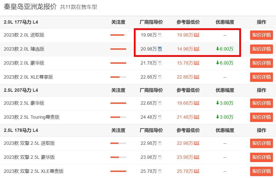This screenshot has height=178, width=276.
Task: View price trend chart for 2.0L 进取版
Action: 197,35
